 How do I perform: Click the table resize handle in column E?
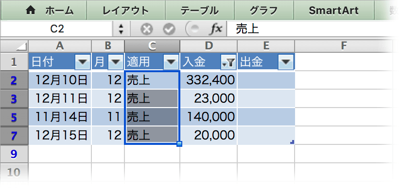292,142
